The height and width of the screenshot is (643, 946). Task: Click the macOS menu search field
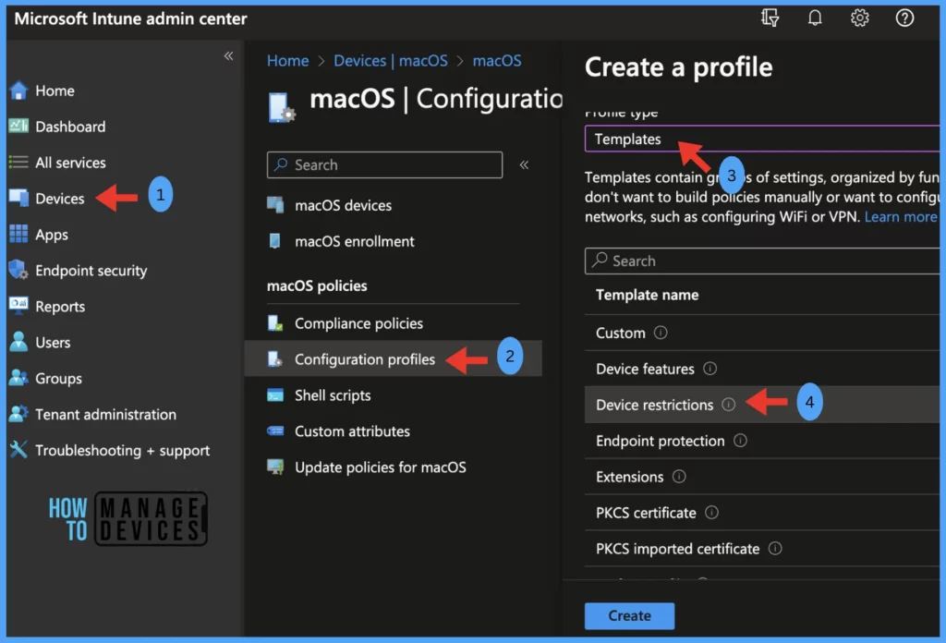[x=384, y=164]
